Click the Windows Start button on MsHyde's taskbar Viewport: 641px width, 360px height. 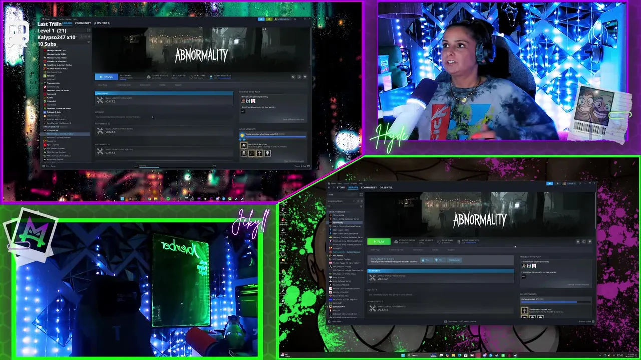coord(122,199)
